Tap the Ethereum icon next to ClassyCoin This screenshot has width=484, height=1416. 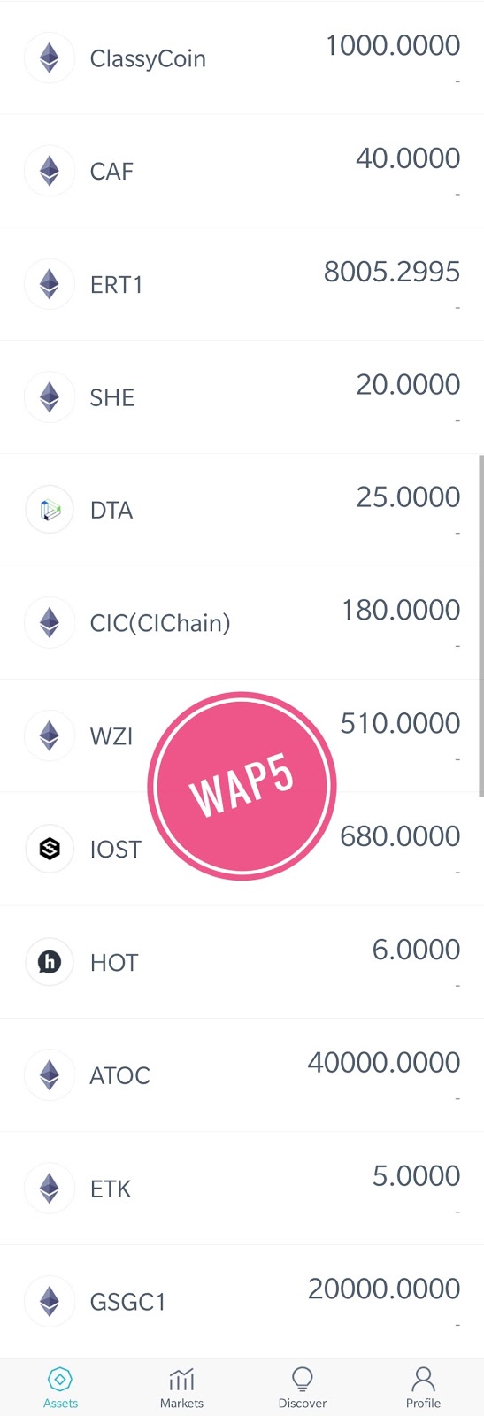50,58
